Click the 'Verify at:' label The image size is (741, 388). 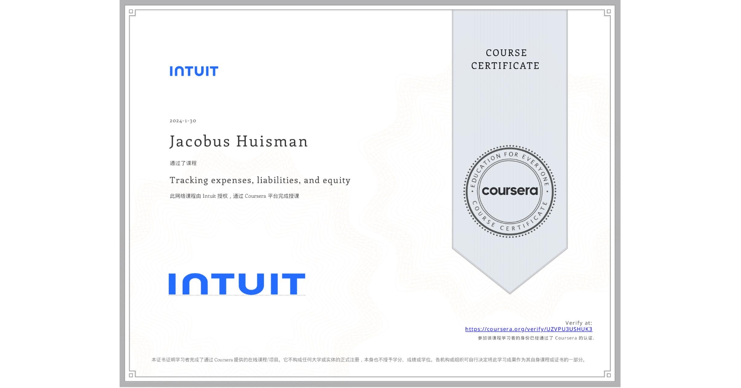coord(579,323)
